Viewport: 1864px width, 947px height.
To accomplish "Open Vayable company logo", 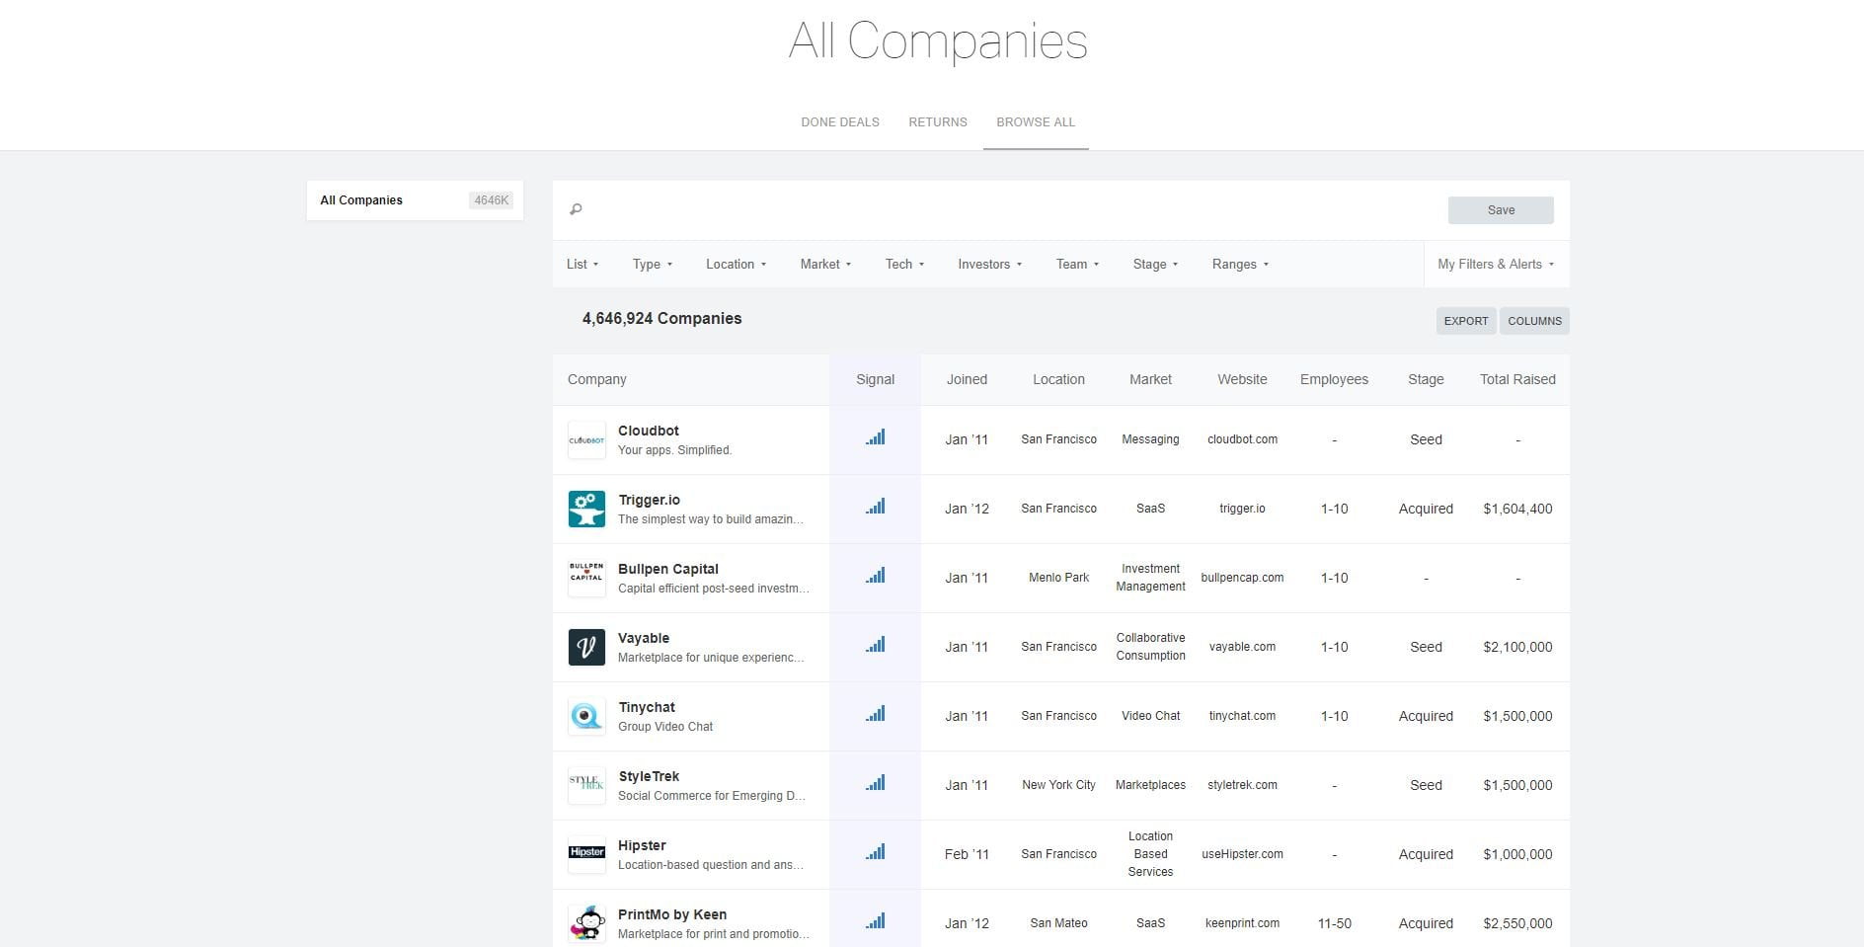I will 586,648.
